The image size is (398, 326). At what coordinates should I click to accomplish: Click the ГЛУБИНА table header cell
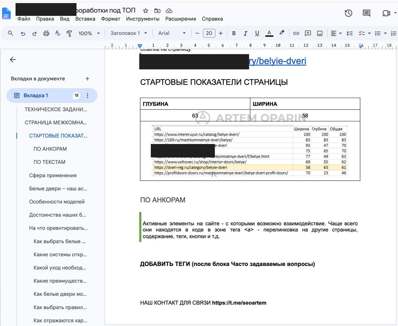pyautogui.click(x=195, y=104)
